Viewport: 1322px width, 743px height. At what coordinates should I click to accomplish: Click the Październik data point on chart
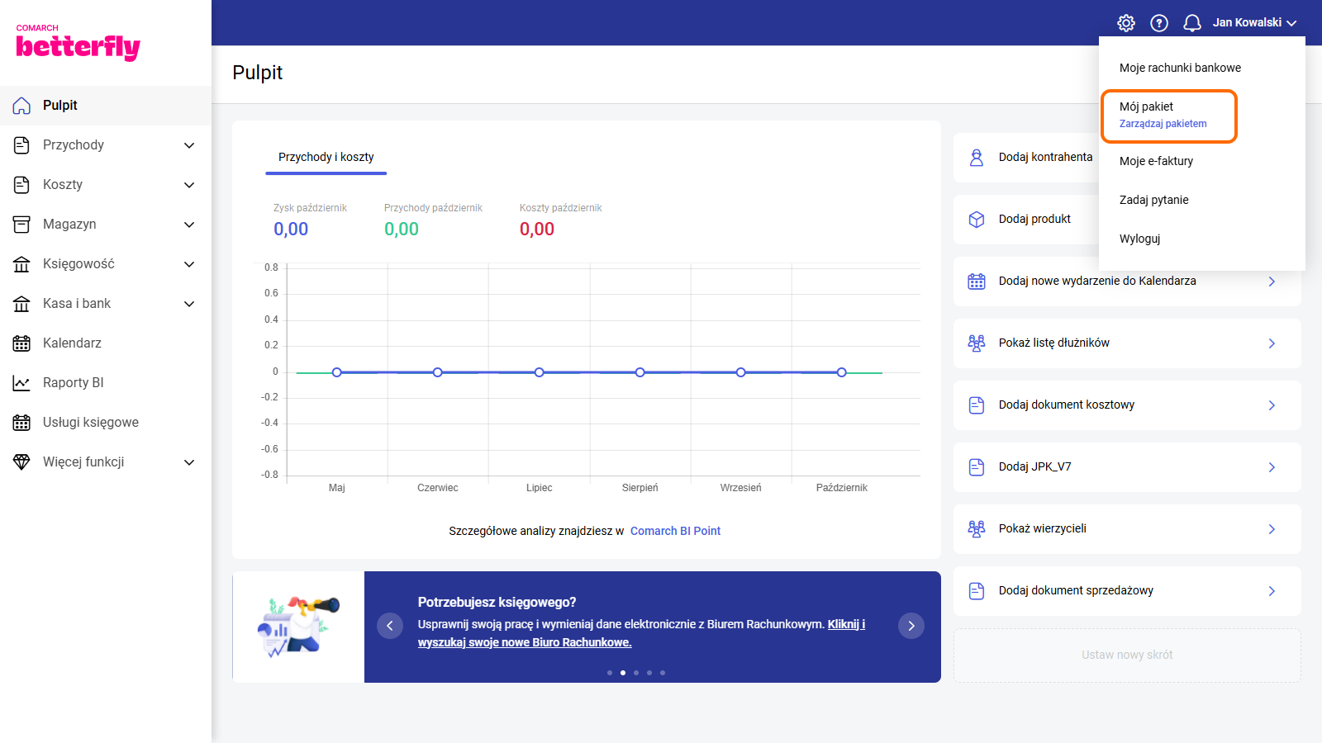click(x=841, y=372)
